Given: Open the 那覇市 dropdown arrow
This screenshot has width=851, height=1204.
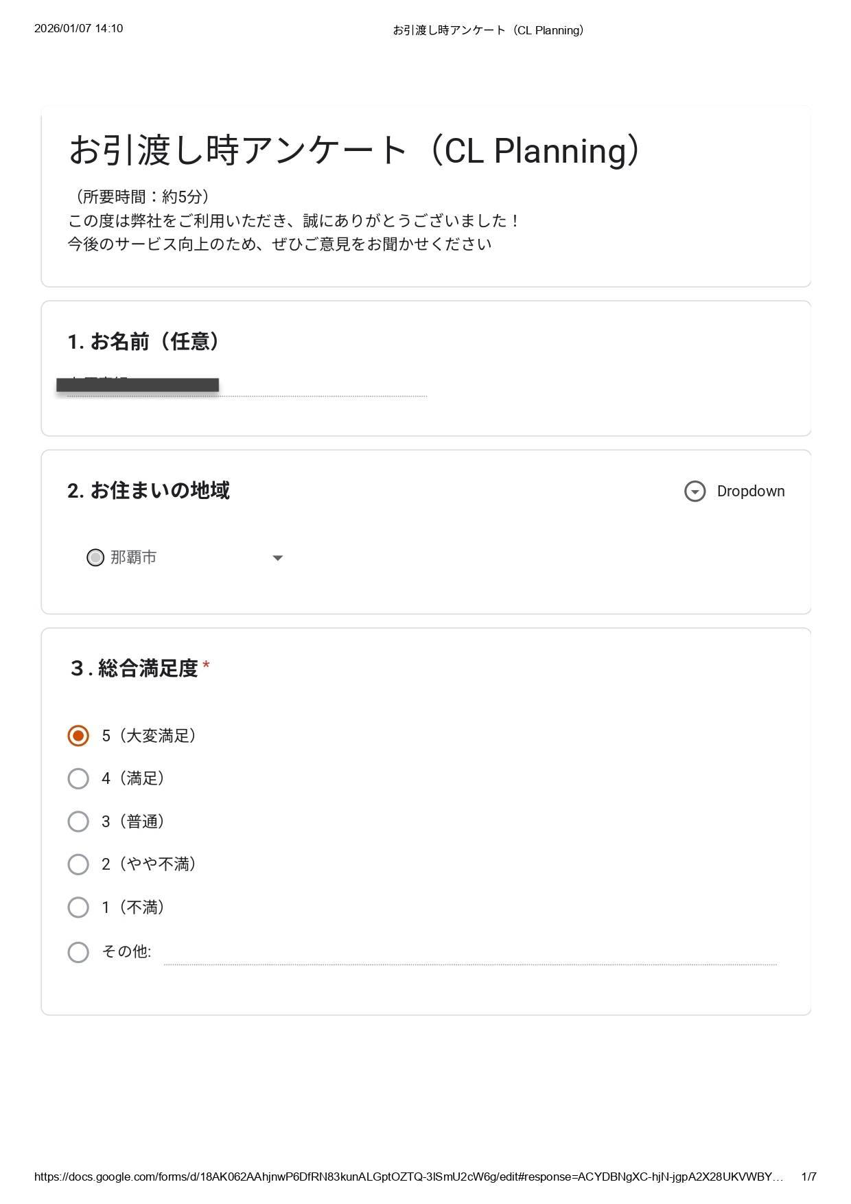Looking at the screenshot, I should pos(278,558).
